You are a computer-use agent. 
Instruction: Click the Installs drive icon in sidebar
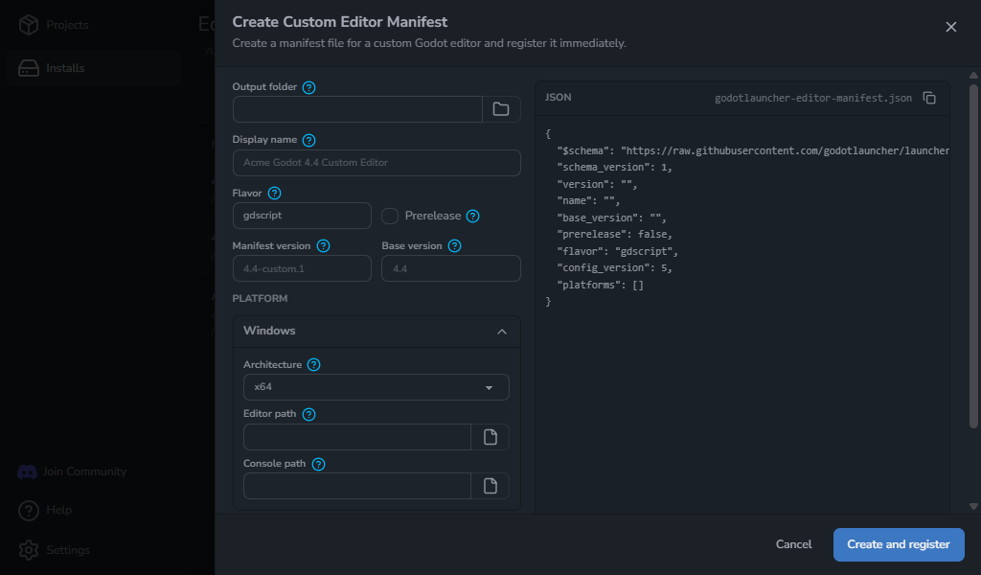[x=28, y=68]
